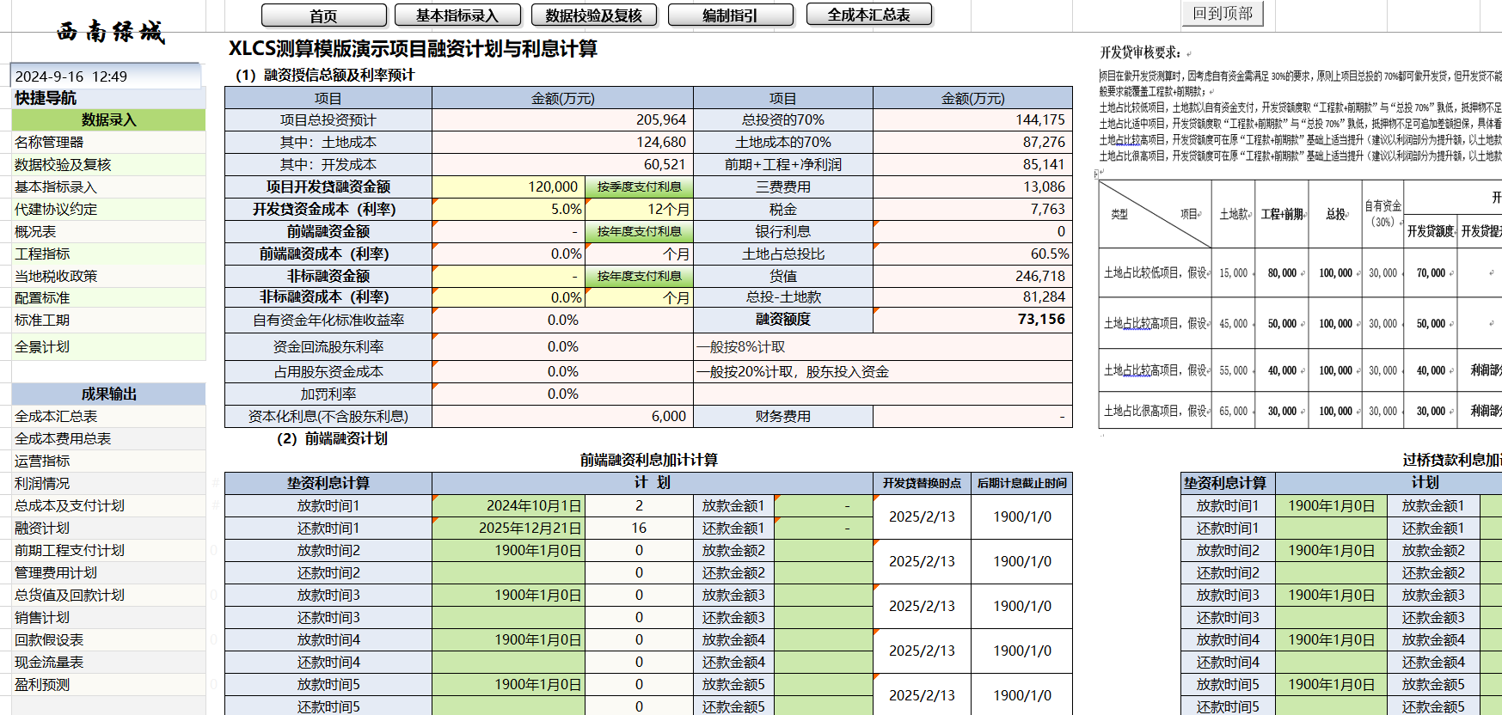Click the 西南绿城 logo
1502x715 pixels.
click(109, 33)
